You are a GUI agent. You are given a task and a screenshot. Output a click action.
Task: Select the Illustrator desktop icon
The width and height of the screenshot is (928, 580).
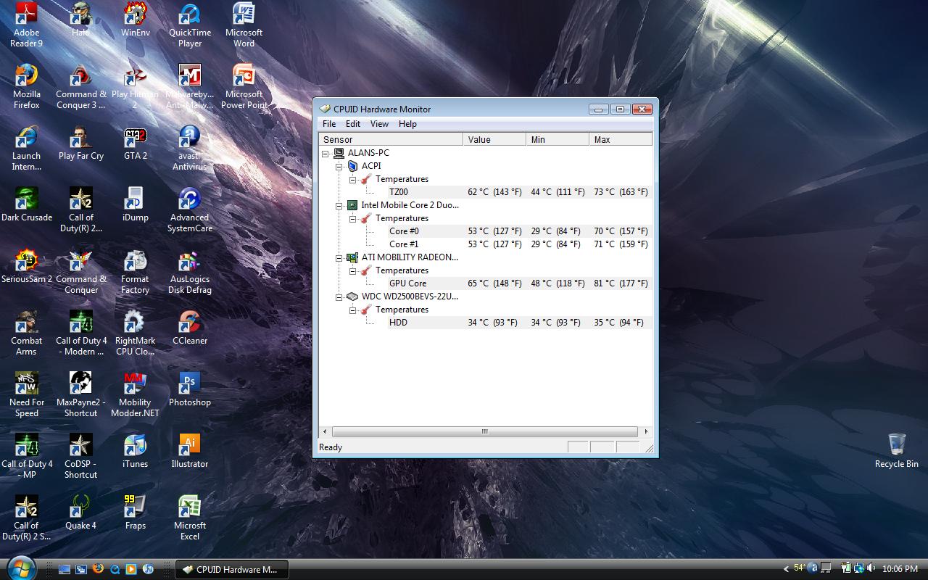[x=190, y=451]
